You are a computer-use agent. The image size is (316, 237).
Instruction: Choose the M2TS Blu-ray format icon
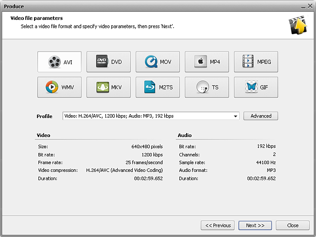click(150, 87)
